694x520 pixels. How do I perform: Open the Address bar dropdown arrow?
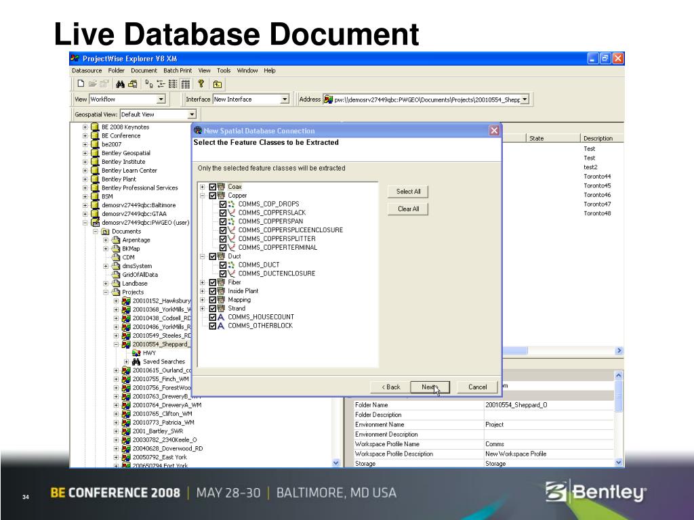tap(525, 100)
